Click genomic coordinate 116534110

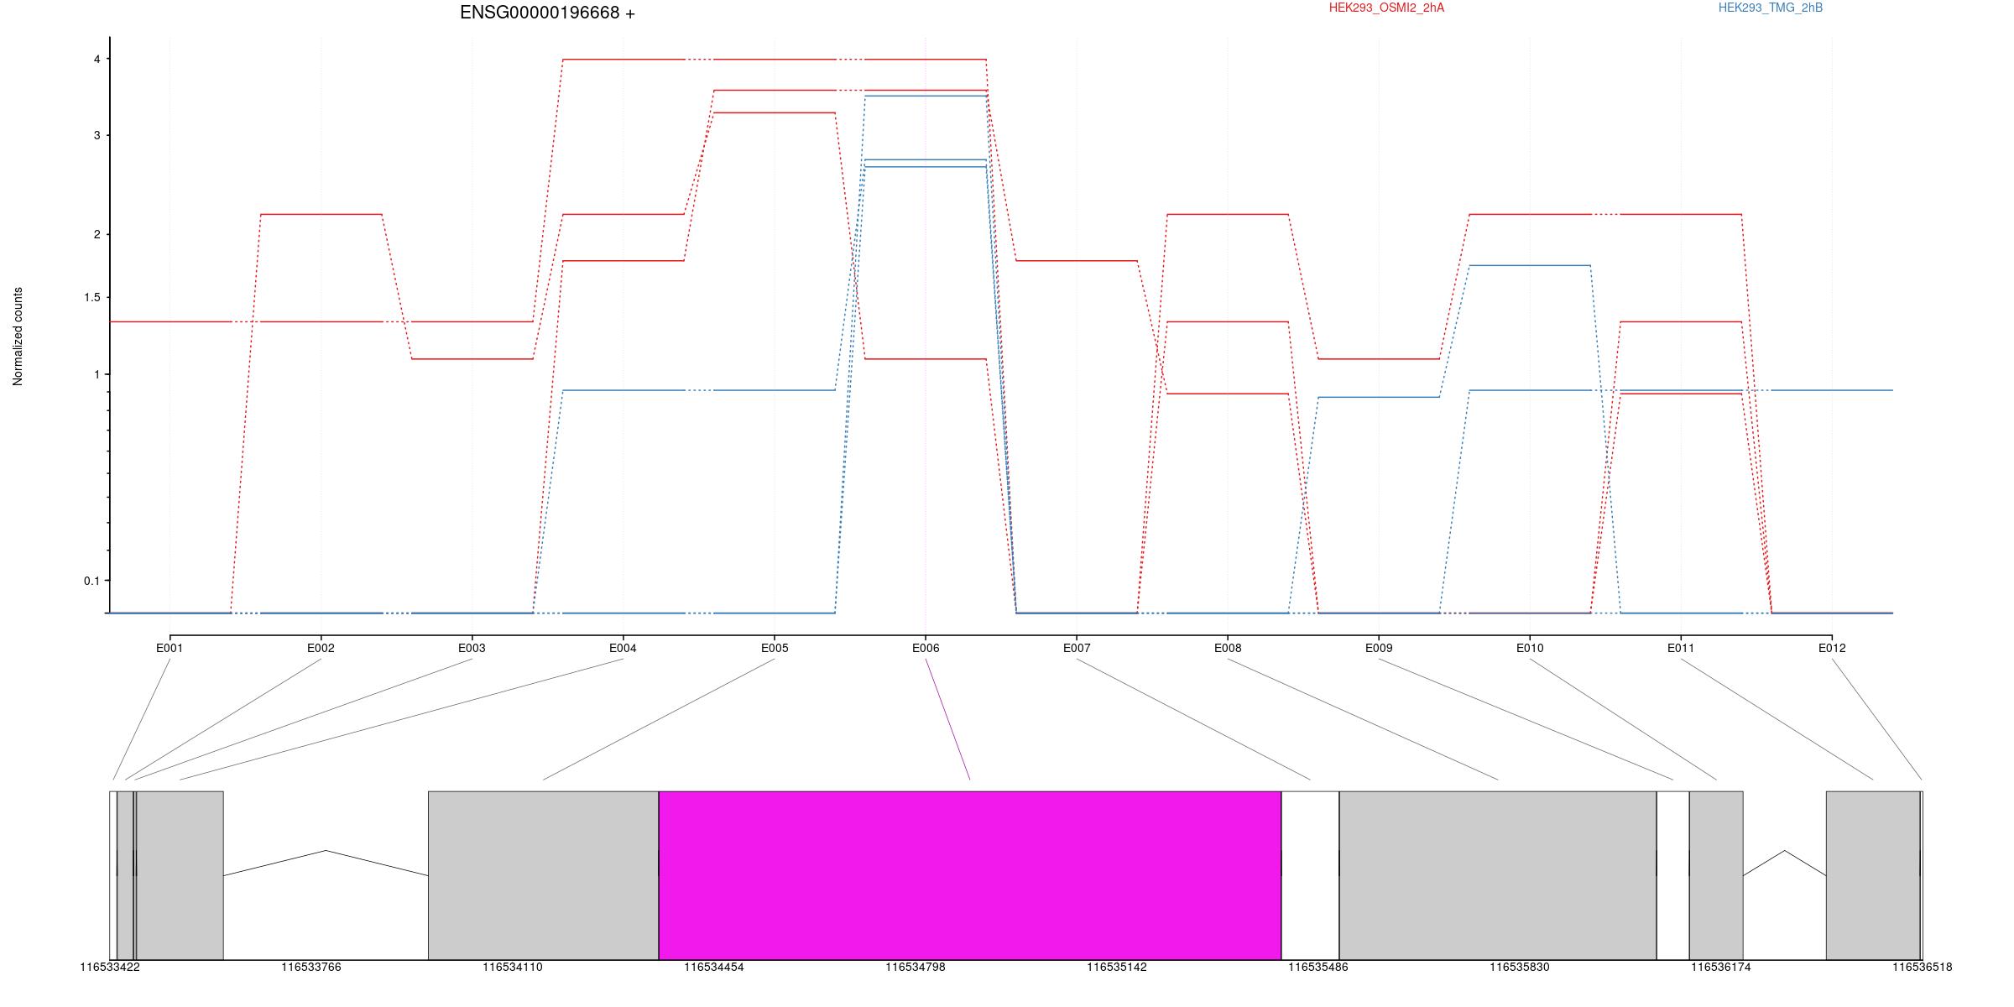tap(513, 968)
